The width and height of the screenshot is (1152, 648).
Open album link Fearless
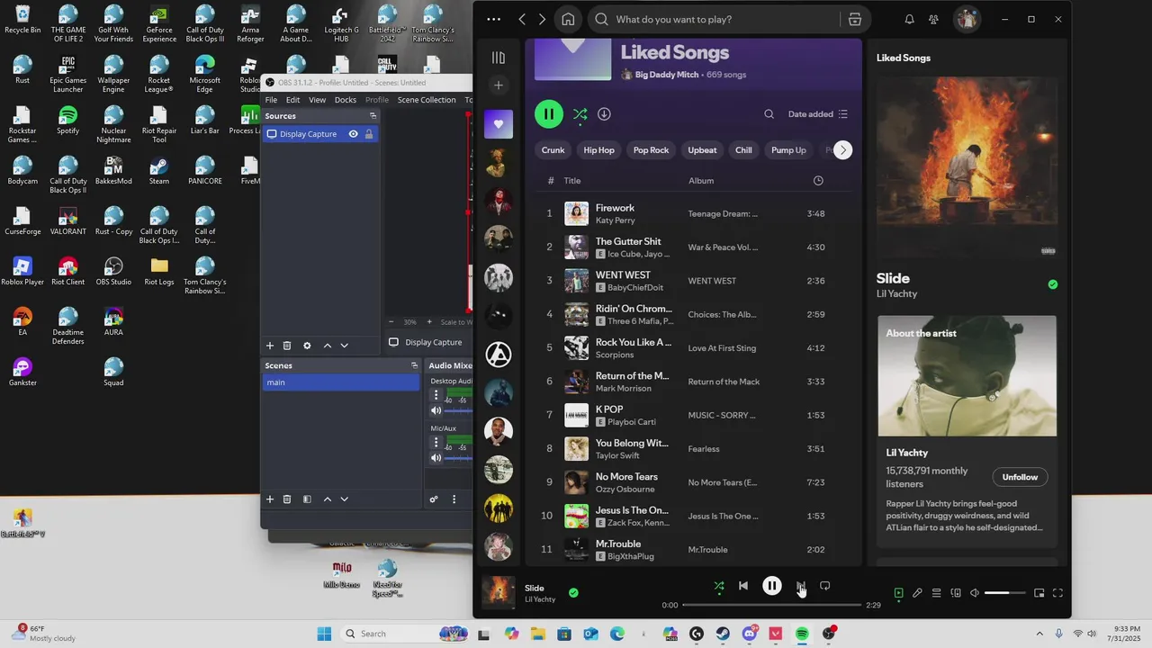[x=704, y=449]
